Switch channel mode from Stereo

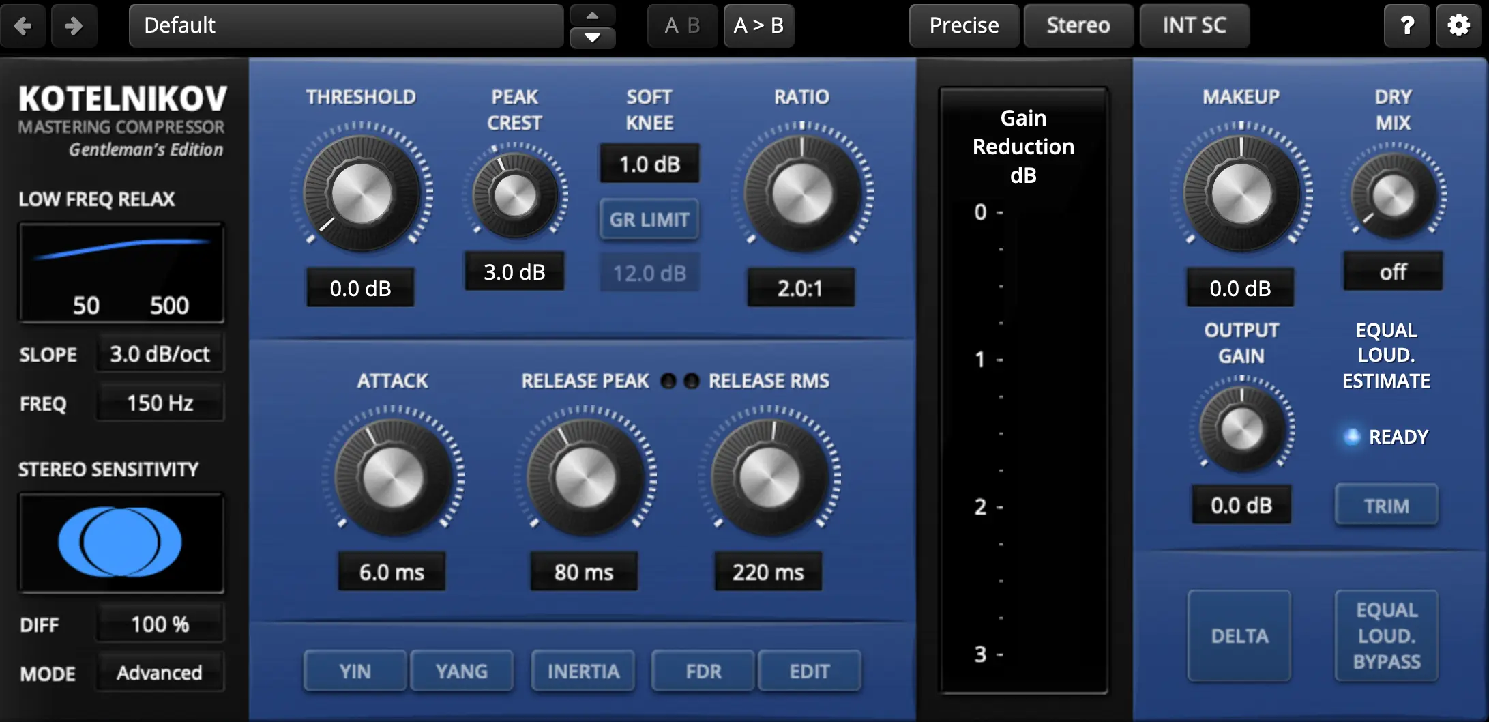pos(1078,25)
